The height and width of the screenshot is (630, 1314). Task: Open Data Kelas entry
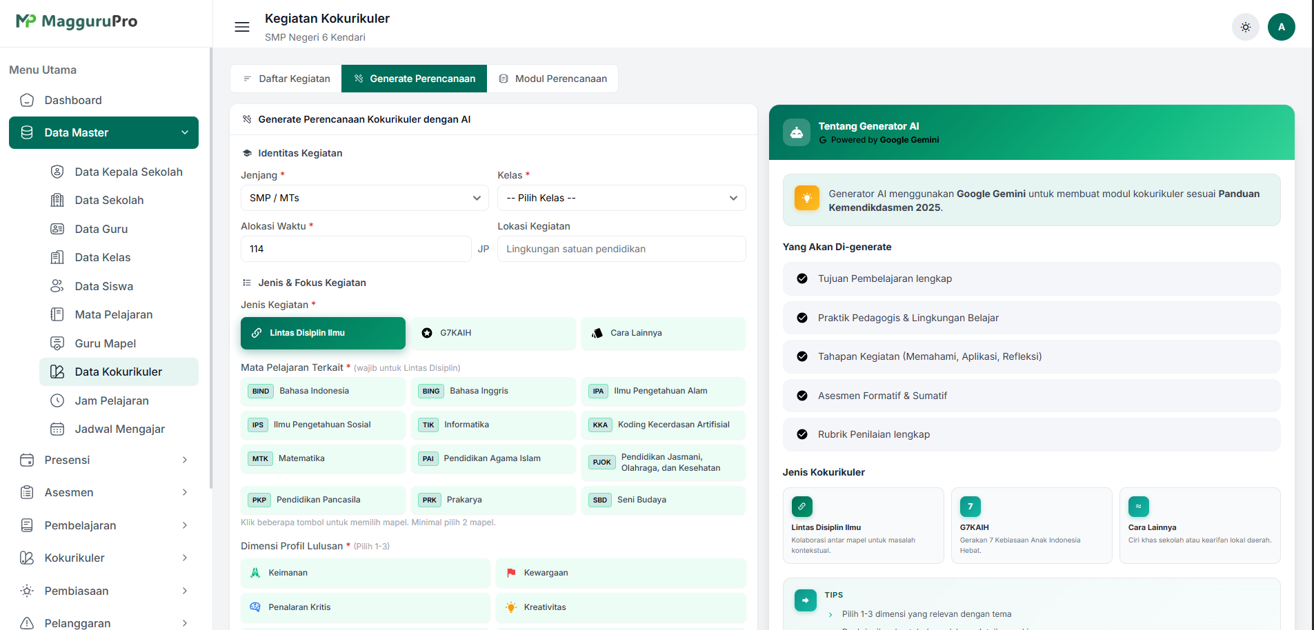(x=119, y=257)
